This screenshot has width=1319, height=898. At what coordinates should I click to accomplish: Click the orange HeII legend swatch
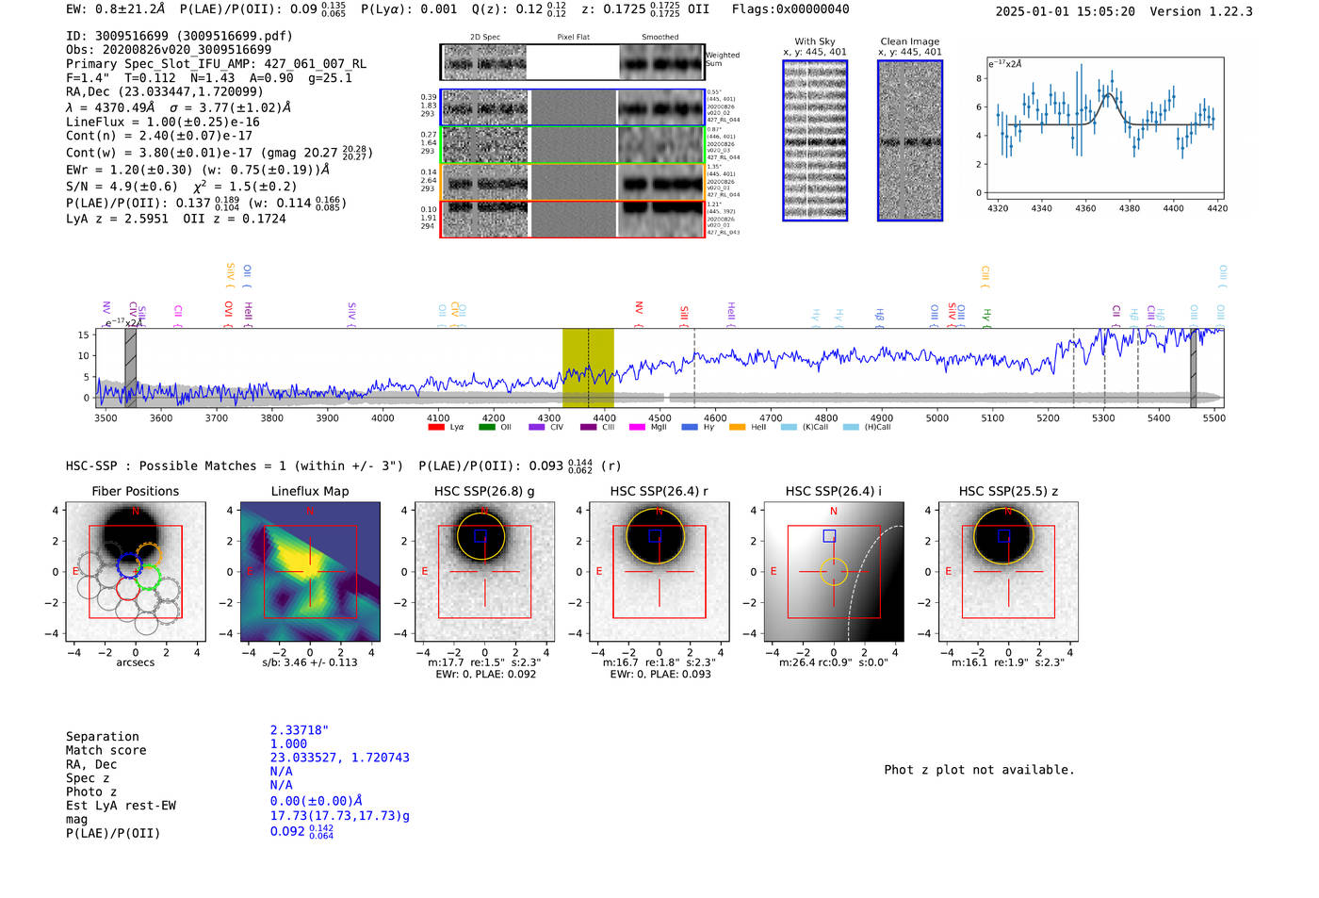[x=737, y=428]
